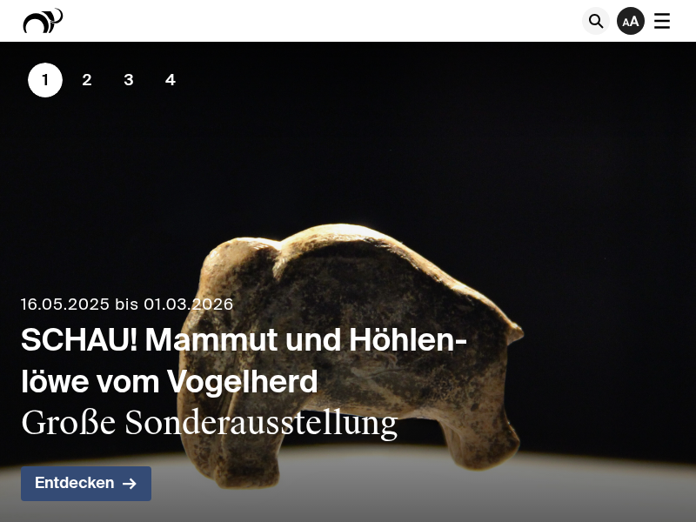Jump to slide 3 of carousel
Viewport: 696px width, 522px height.
click(129, 80)
